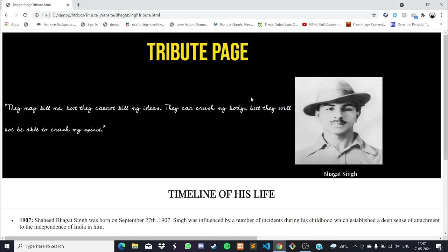This screenshot has height=252, width=448.
Task: Close the BhagatSinghTribute.html tab
Action: 68,5
